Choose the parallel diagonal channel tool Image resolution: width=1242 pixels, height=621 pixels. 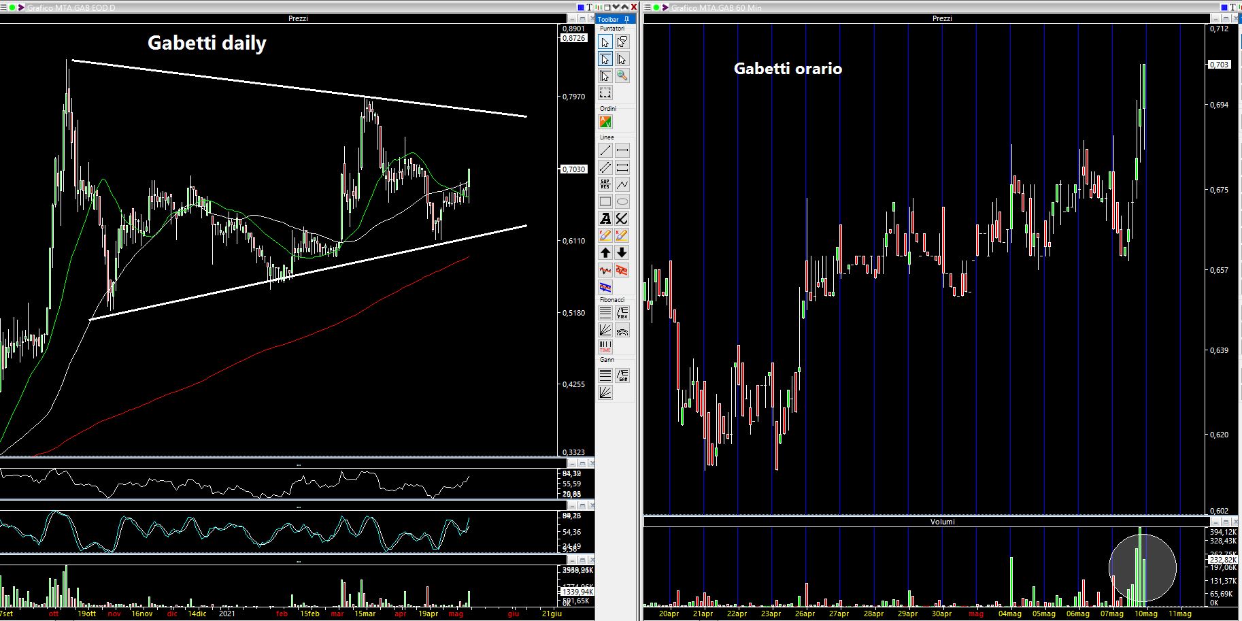605,167
